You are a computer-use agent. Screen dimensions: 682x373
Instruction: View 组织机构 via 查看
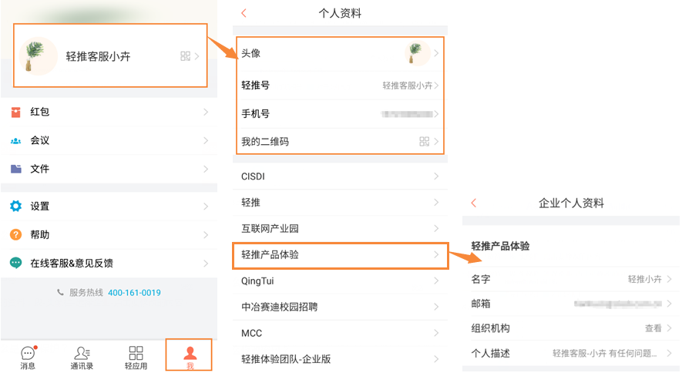pos(653,328)
